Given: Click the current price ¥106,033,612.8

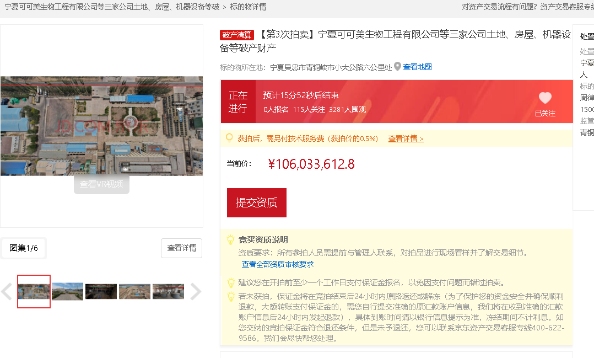Looking at the screenshot, I should (x=311, y=164).
